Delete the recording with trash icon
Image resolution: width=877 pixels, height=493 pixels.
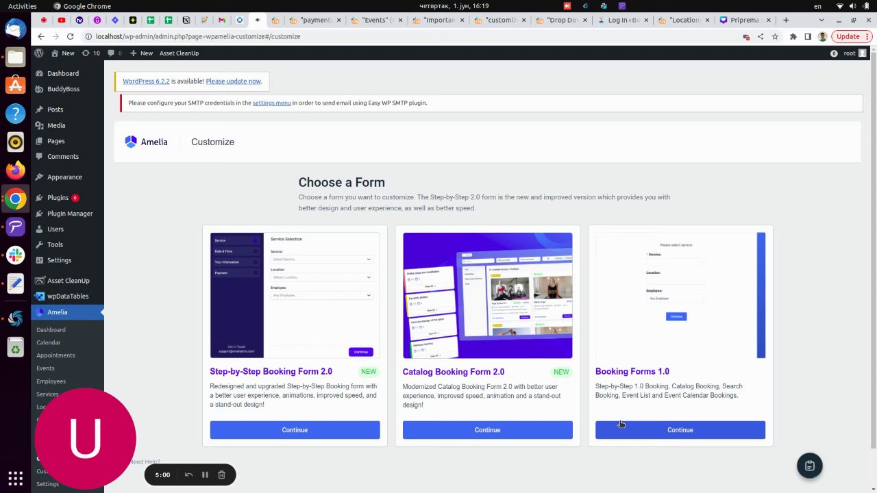point(221,475)
